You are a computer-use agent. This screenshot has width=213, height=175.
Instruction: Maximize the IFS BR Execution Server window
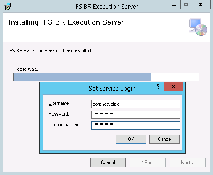(x=186, y=5)
